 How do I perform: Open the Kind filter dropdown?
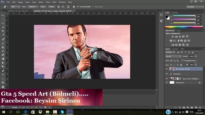(x=170, y=52)
